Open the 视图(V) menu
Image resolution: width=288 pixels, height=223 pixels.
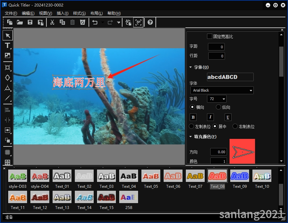click(45, 13)
